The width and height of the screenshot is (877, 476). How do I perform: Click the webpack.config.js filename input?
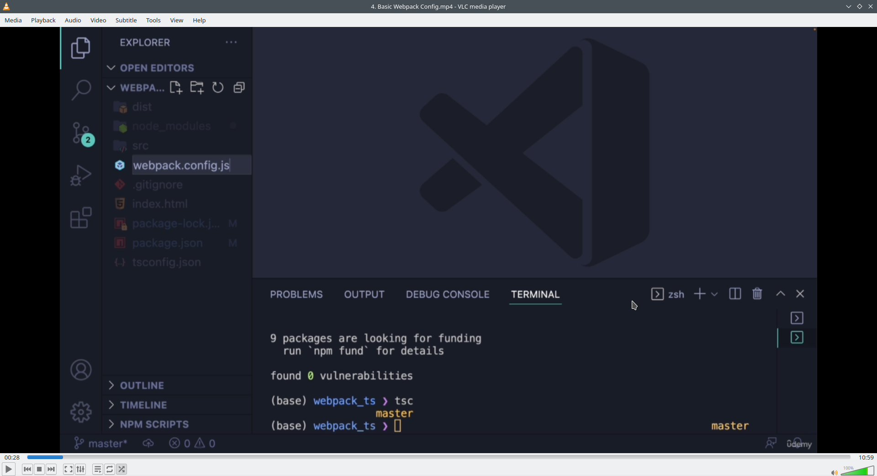tap(192, 165)
